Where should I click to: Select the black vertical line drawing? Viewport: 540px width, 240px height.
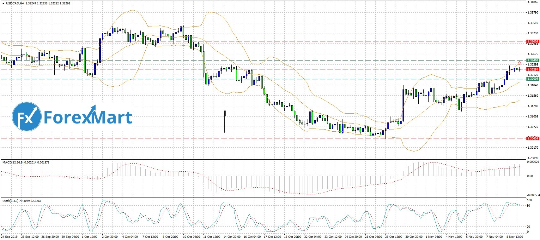tap(225, 121)
